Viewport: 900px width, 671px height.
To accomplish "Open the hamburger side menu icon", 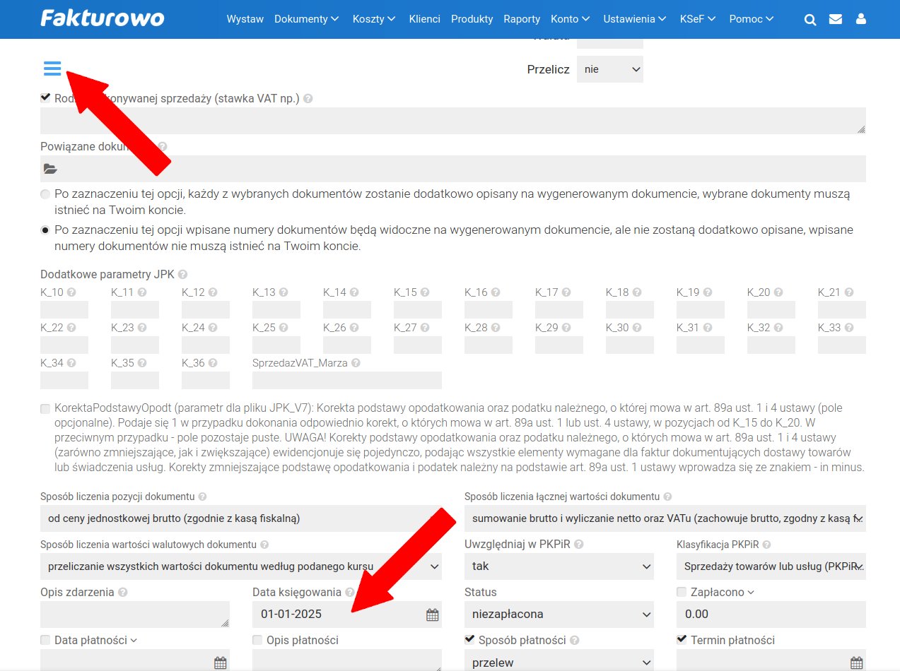I will [52, 68].
